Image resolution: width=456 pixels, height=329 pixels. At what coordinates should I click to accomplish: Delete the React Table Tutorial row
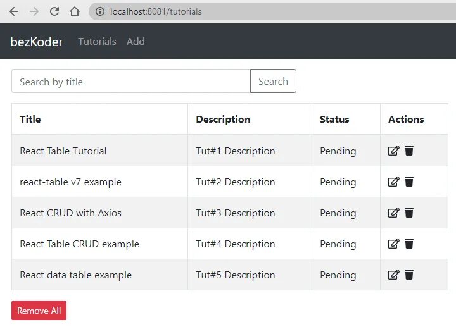[409, 151]
